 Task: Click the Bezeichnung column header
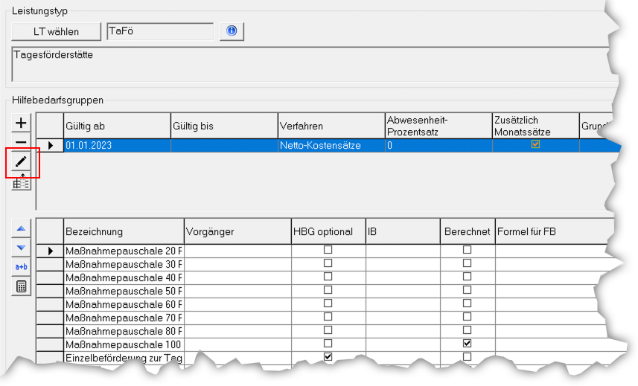(x=124, y=231)
